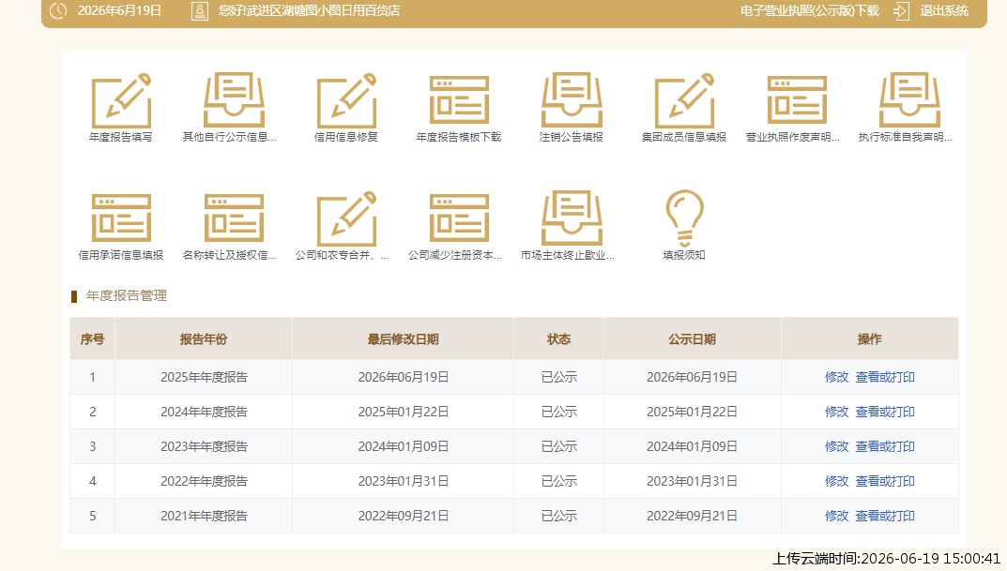The height and width of the screenshot is (571, 1007).
Task: Click 修改 for 2021年年度报告
Action: point(837,516)
